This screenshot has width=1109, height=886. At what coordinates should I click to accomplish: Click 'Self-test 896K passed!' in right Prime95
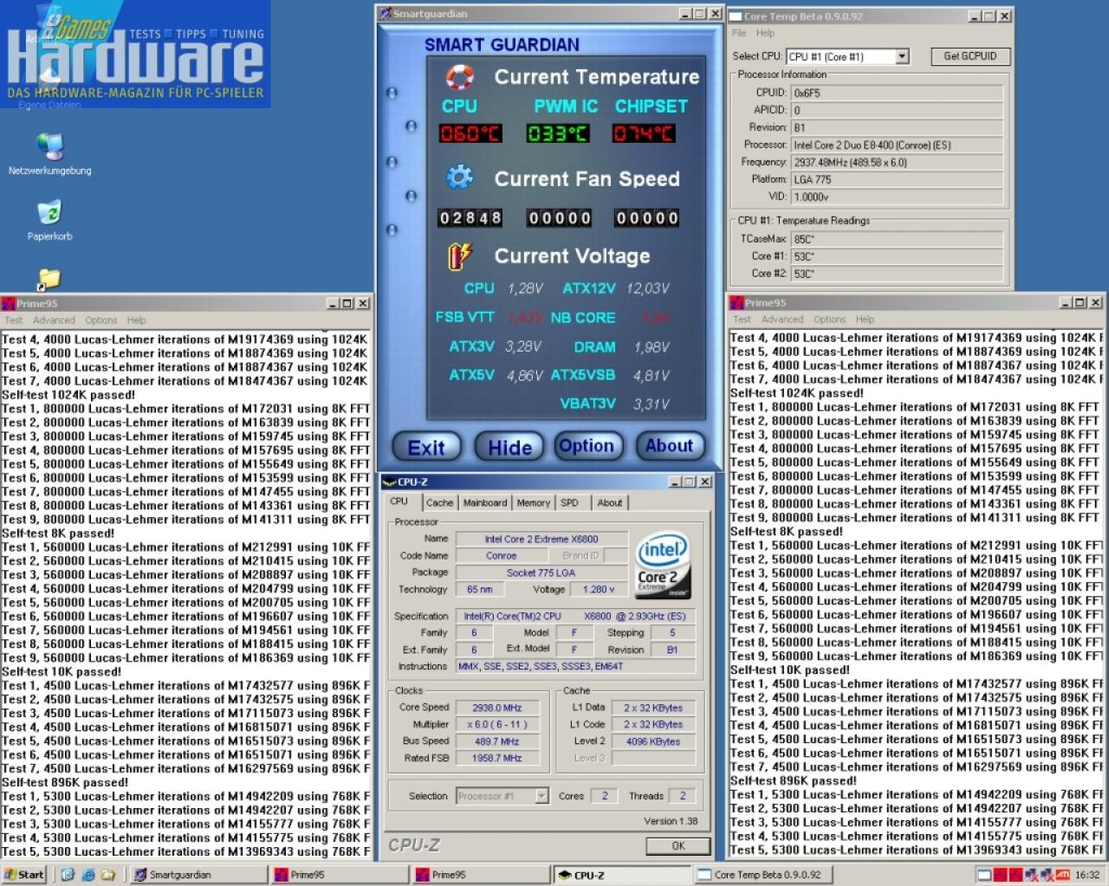[794, 781]
